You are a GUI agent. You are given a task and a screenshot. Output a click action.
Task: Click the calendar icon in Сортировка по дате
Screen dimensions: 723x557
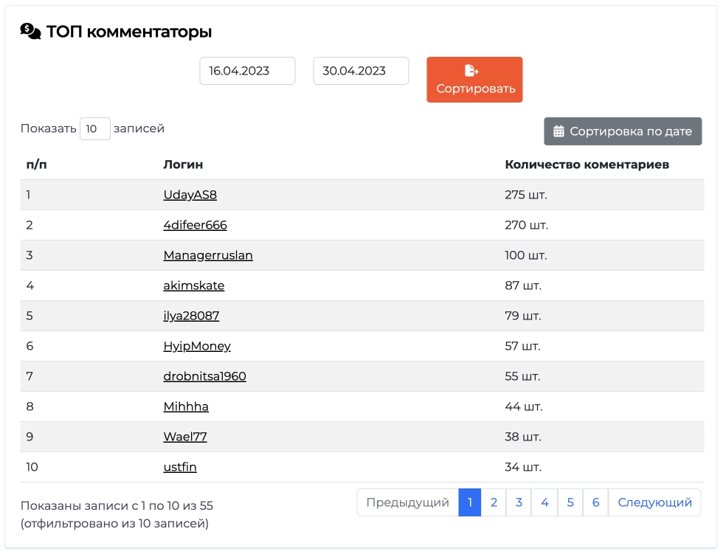(x=558, y=131)
